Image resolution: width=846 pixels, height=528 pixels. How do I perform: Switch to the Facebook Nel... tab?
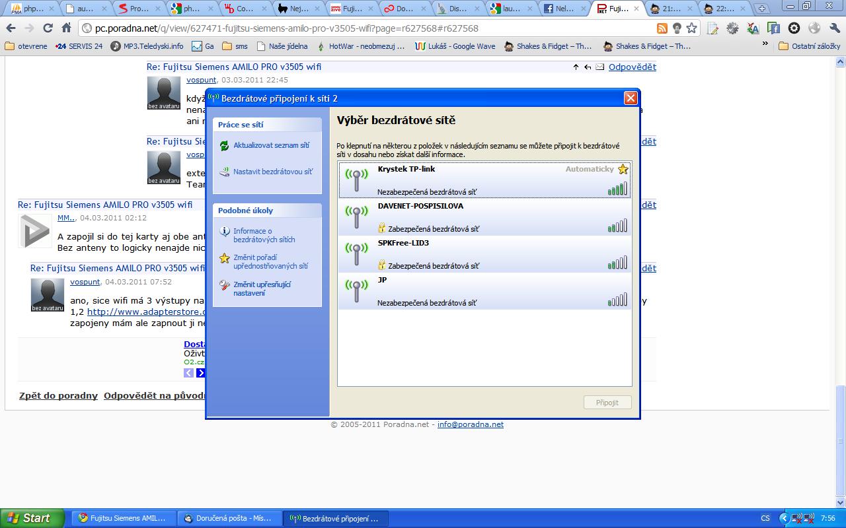pos(564,9)
